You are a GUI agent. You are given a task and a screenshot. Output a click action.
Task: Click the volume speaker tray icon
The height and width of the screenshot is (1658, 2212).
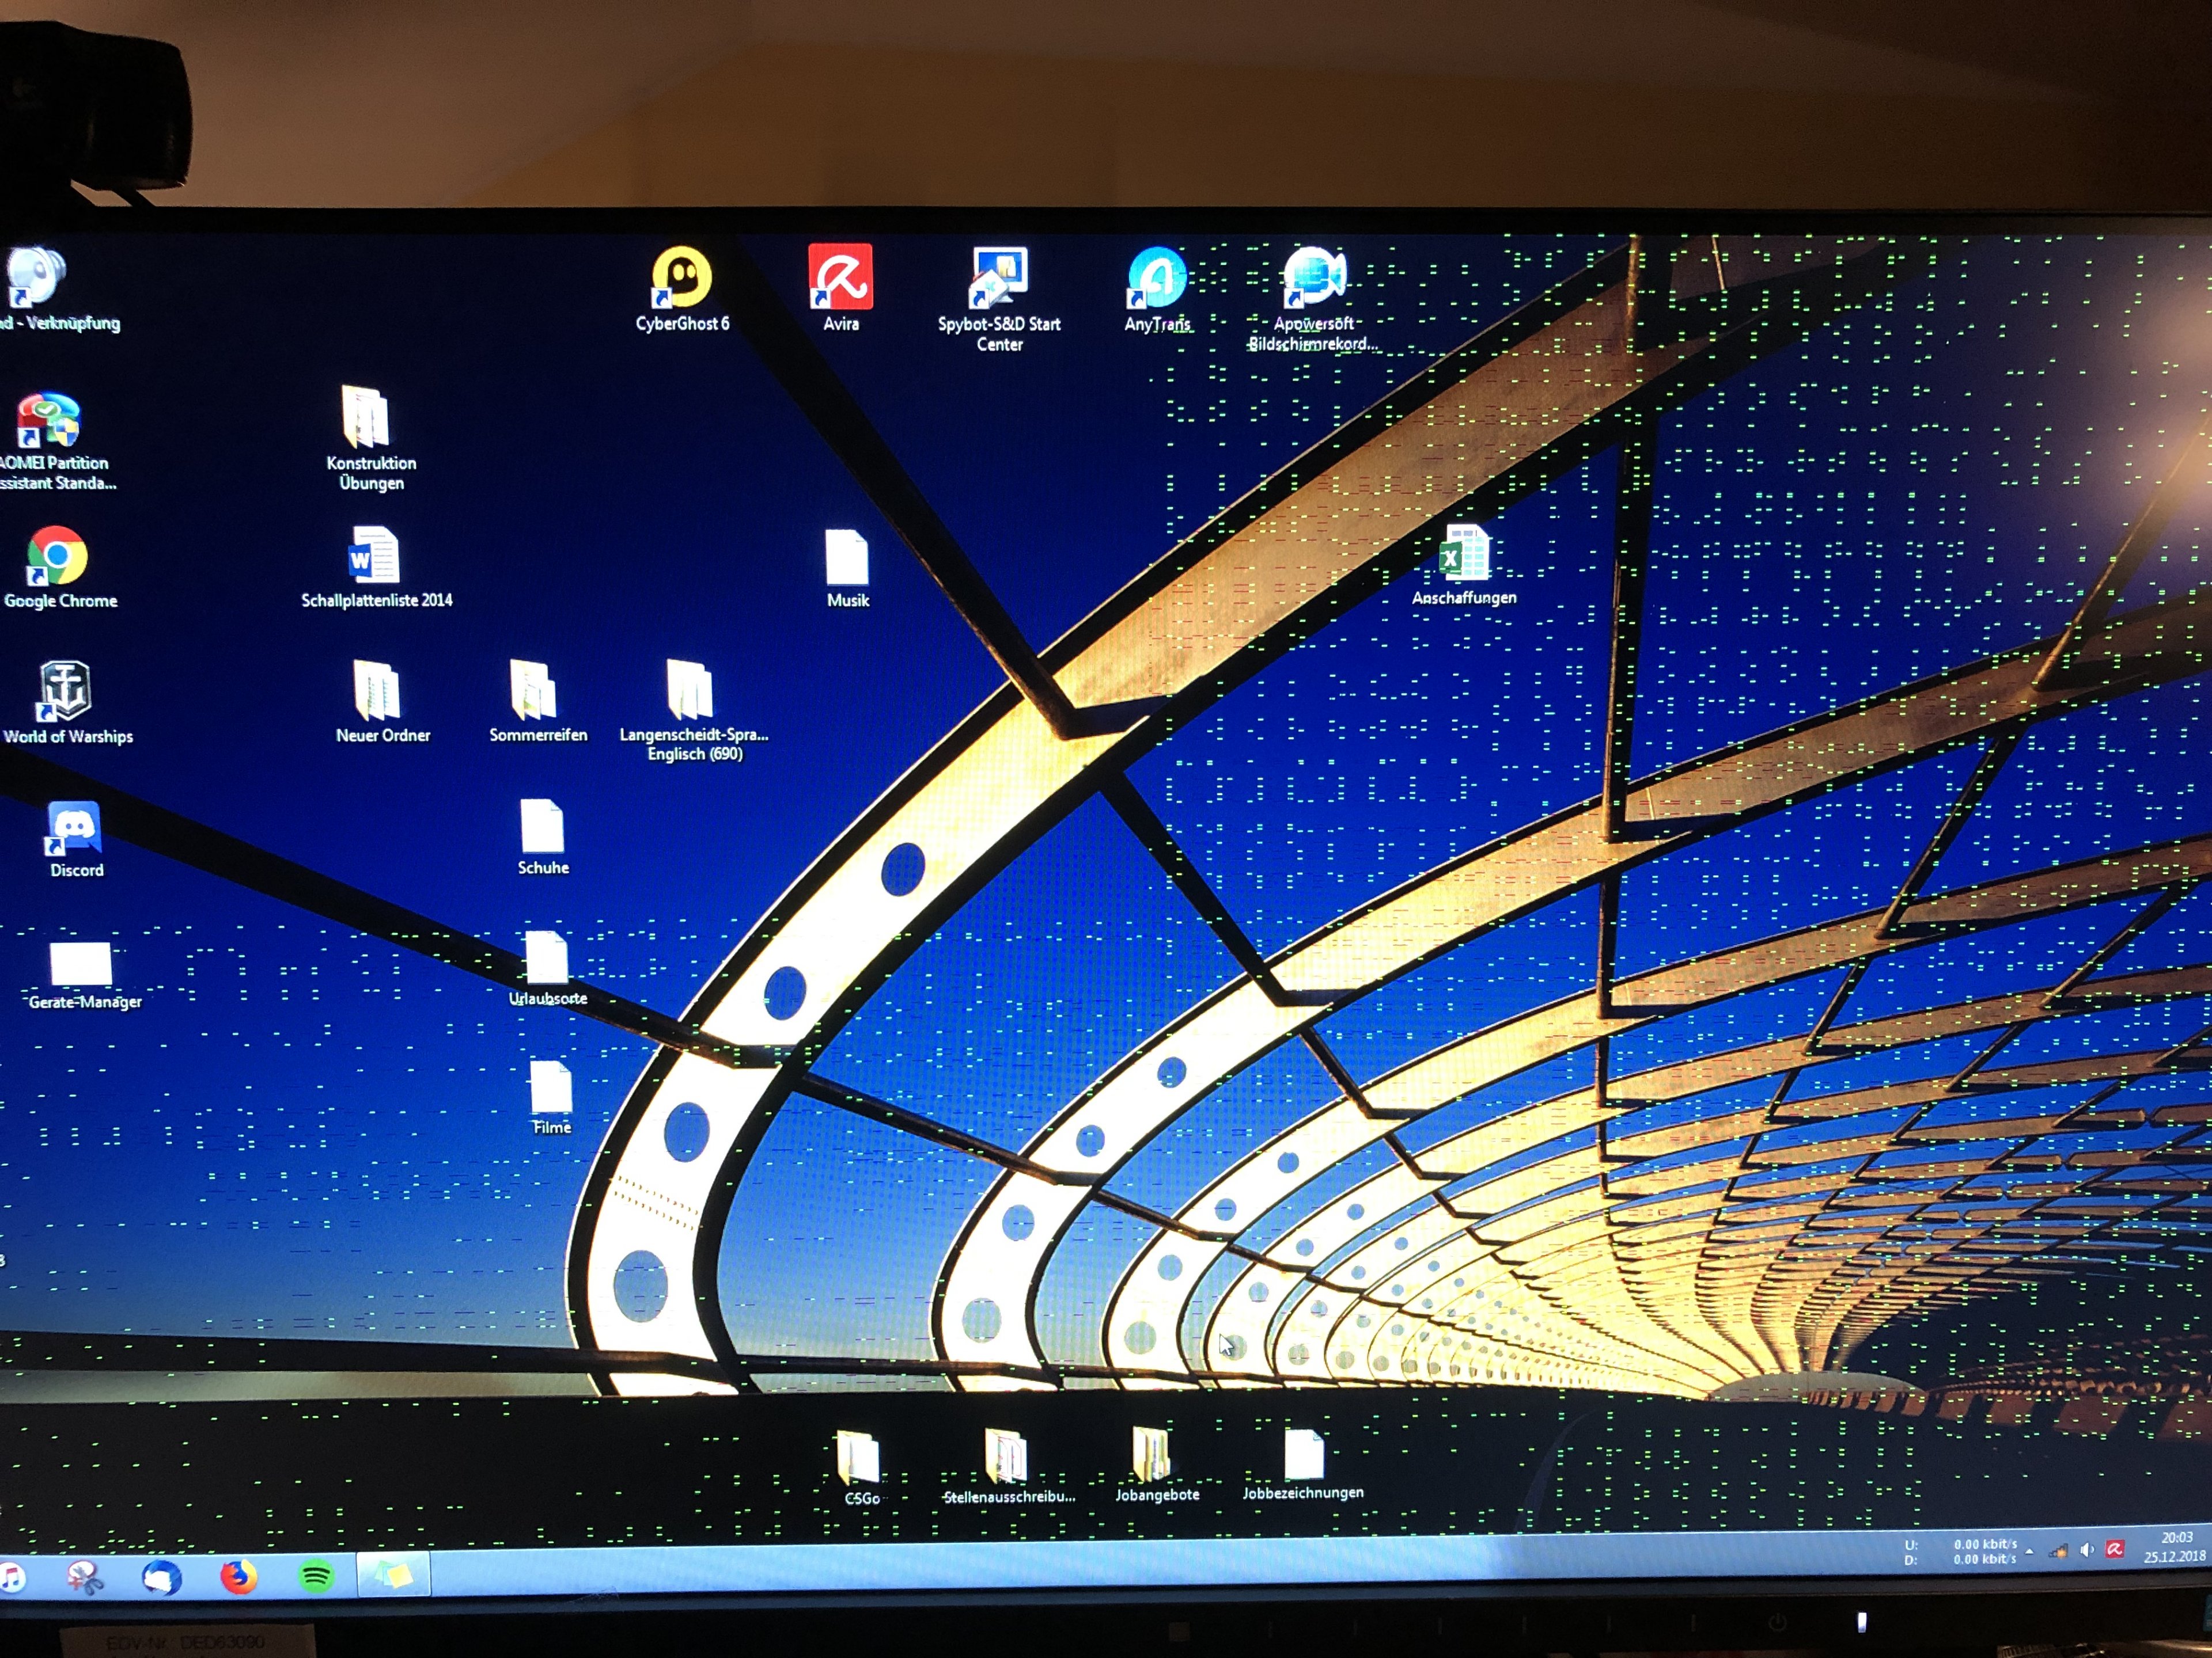tap(2085, 1550)
